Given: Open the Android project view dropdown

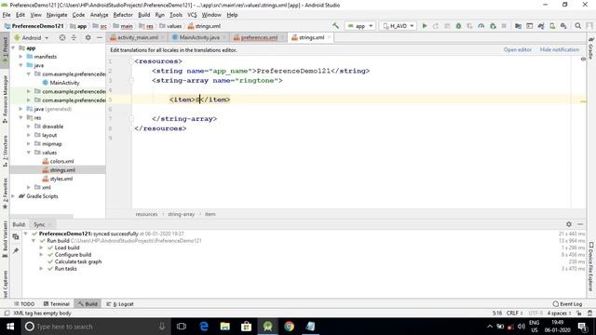Looking at the screenshot, I should tap(32, 37).
